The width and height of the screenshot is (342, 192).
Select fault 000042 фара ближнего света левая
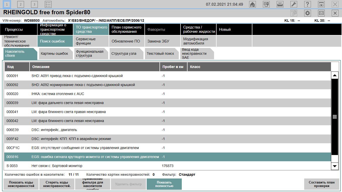168,121
